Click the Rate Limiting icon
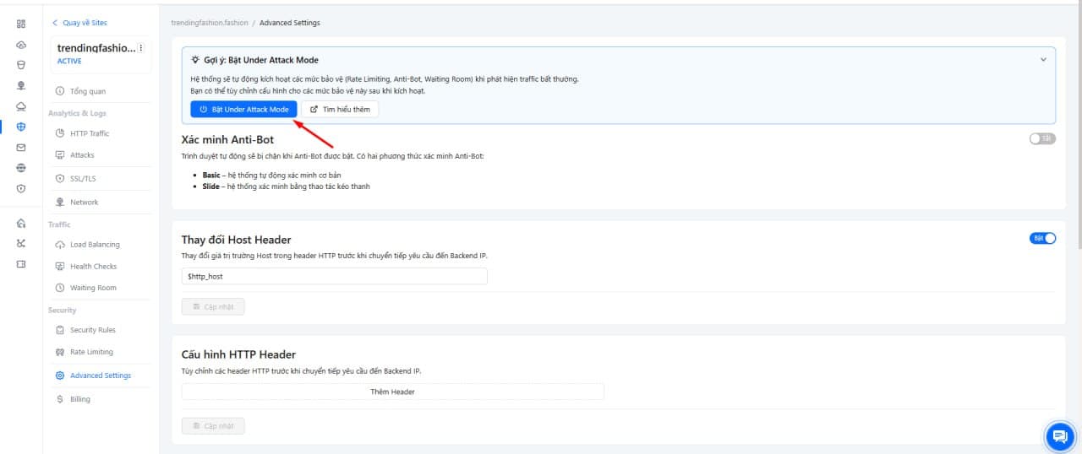Viewport: 1082px width, 454px height. [60, 352]
